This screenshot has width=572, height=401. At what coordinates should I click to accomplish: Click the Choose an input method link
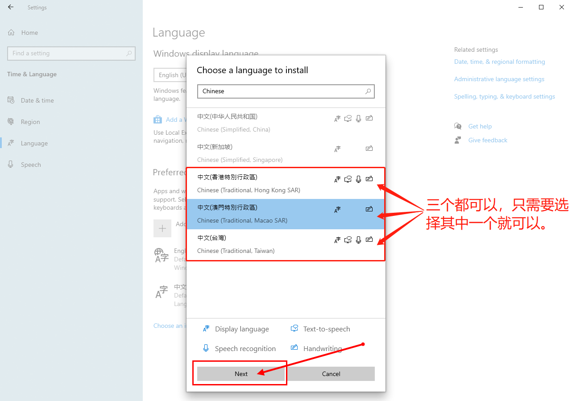pyautogui.click(x=170, y=326)
